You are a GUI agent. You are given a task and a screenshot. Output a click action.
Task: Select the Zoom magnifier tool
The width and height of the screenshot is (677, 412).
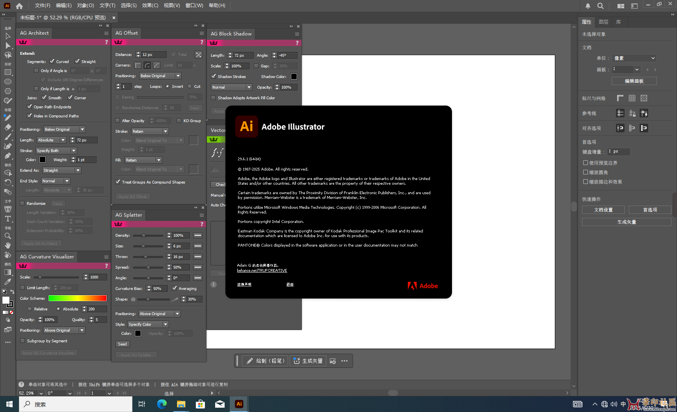coord(7,236)
